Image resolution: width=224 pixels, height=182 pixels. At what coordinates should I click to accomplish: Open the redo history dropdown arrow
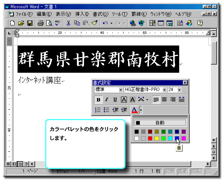tap(124, 23)
